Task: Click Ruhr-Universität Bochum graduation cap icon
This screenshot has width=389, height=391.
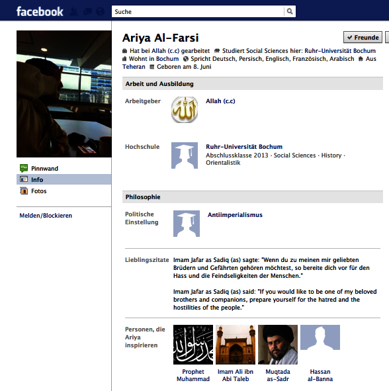Action: (185, 155)
